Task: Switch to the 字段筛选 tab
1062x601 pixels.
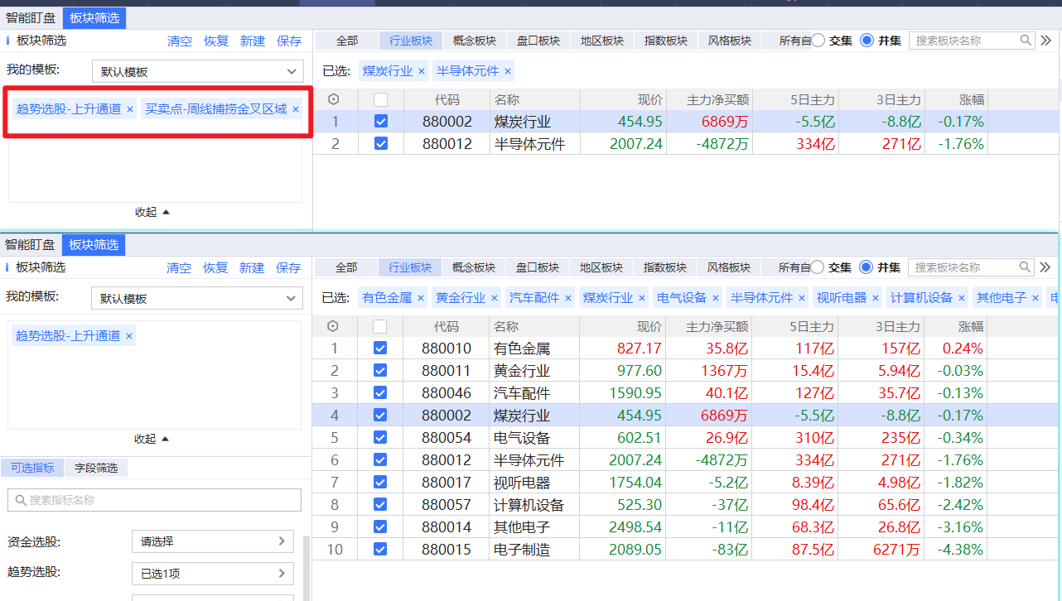Action: click(x=96, y=468)
